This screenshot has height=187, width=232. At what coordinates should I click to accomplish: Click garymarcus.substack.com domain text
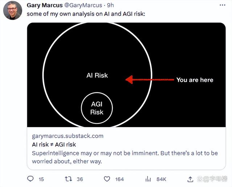(68, 136)
